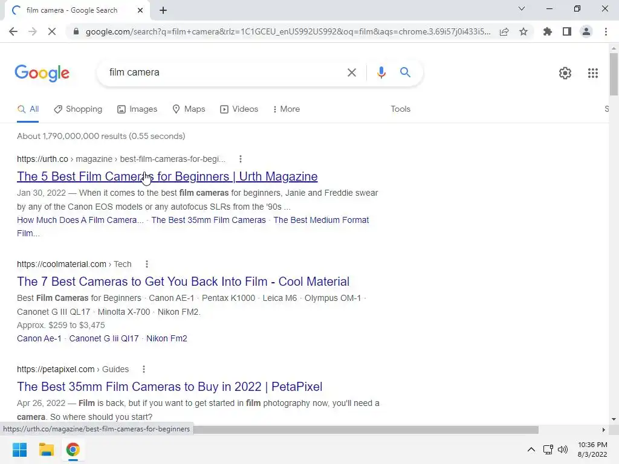Toggle the Chrome side panel icon
619x464 pixels.
click(x=567, y=31)
